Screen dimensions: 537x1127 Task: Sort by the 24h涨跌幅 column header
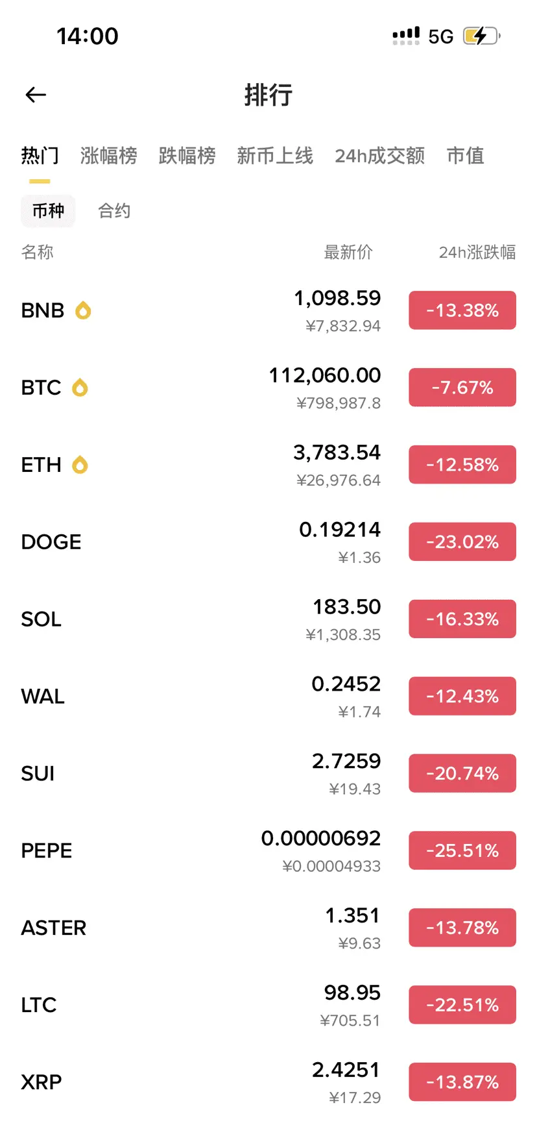coord(477,252)
